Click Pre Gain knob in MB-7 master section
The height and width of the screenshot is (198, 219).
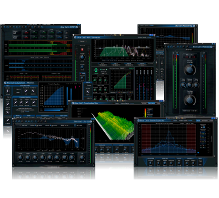pyautogui.click(x=82, y=57)
